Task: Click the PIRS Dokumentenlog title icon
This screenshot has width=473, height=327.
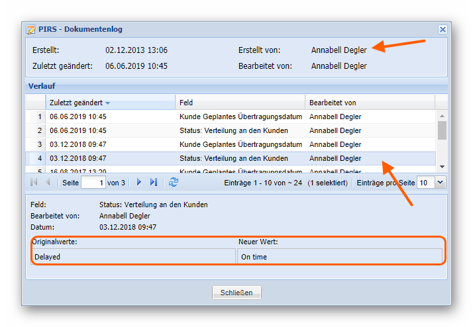Action: point(30,30)
